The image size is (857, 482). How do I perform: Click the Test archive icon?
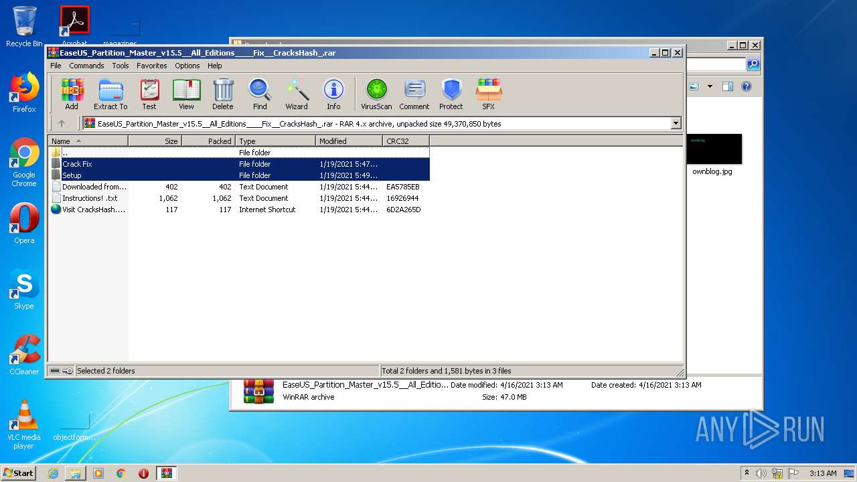149,94
